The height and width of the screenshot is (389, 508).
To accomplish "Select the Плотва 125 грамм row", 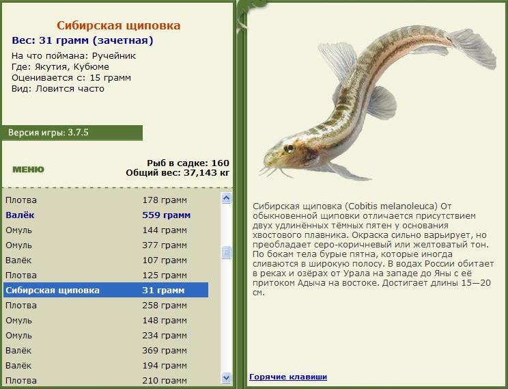I will pos(106,275).
